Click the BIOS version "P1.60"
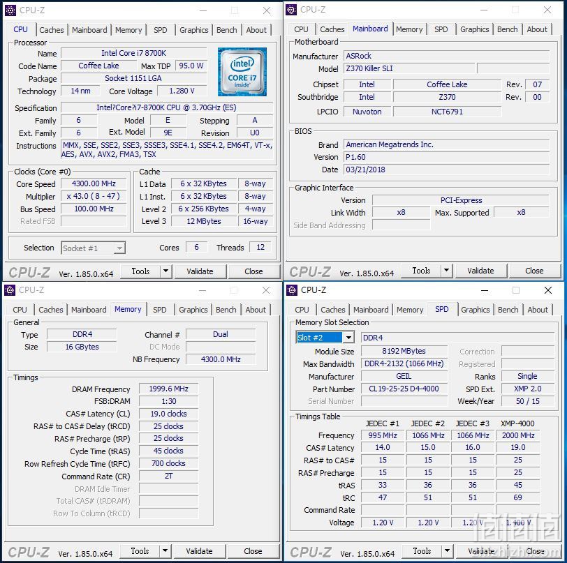 pyautogui.click(x=446, y=157)
